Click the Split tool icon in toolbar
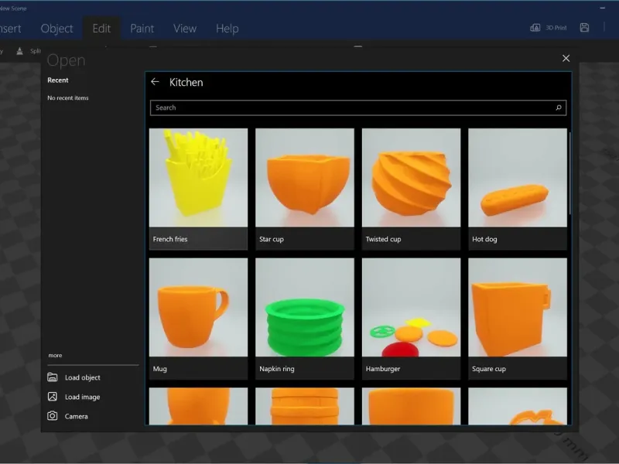This screenshot has height=464, width=619. 19,51
